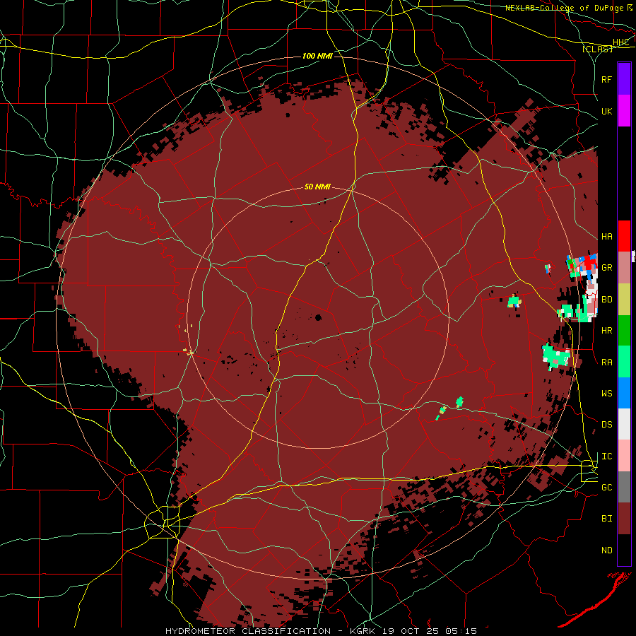Click the 'GR' legend label

tap(606, 268)
